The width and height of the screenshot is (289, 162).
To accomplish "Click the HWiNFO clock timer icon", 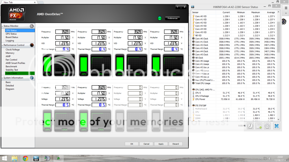I will tap(250, 126).
